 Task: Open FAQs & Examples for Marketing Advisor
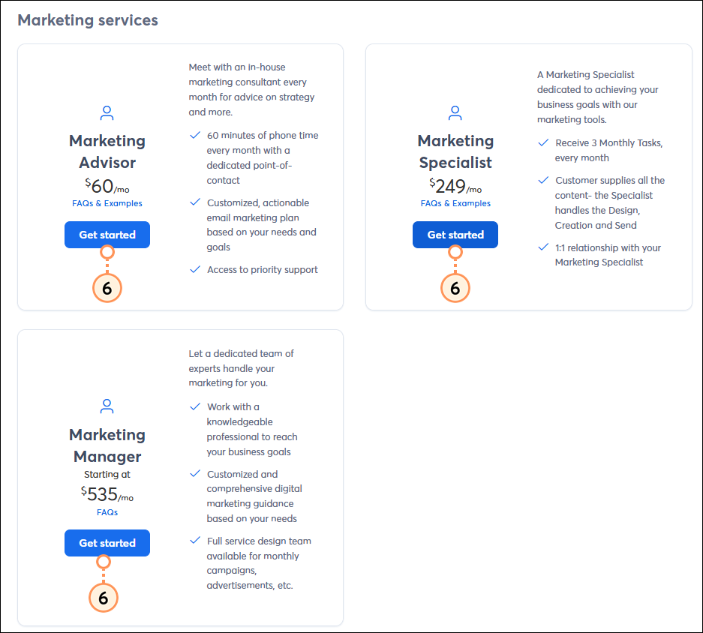point(107,202)
